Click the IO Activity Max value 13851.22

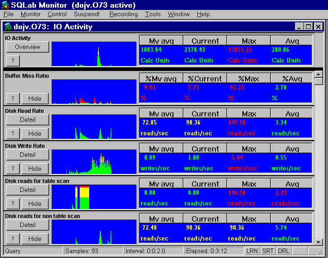click(240, 50)
